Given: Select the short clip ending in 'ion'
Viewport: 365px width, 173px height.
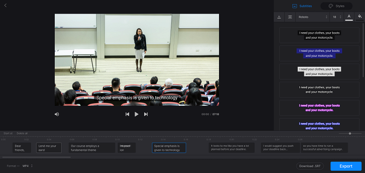Looking at the screenshot, I should pyautogui.click(x=126, y=148).
